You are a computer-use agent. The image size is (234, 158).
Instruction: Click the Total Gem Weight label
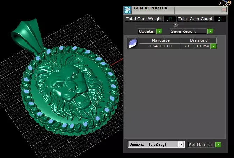tap(144, 19)
